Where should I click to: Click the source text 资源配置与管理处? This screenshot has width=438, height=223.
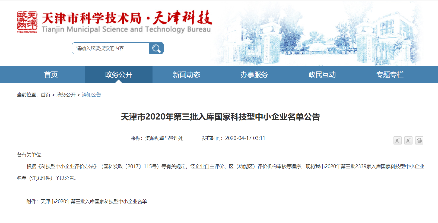[164, 138]
